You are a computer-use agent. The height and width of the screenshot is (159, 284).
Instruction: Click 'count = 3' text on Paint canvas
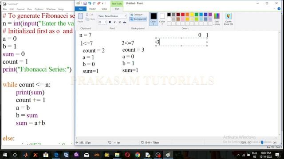coord(133,50)
